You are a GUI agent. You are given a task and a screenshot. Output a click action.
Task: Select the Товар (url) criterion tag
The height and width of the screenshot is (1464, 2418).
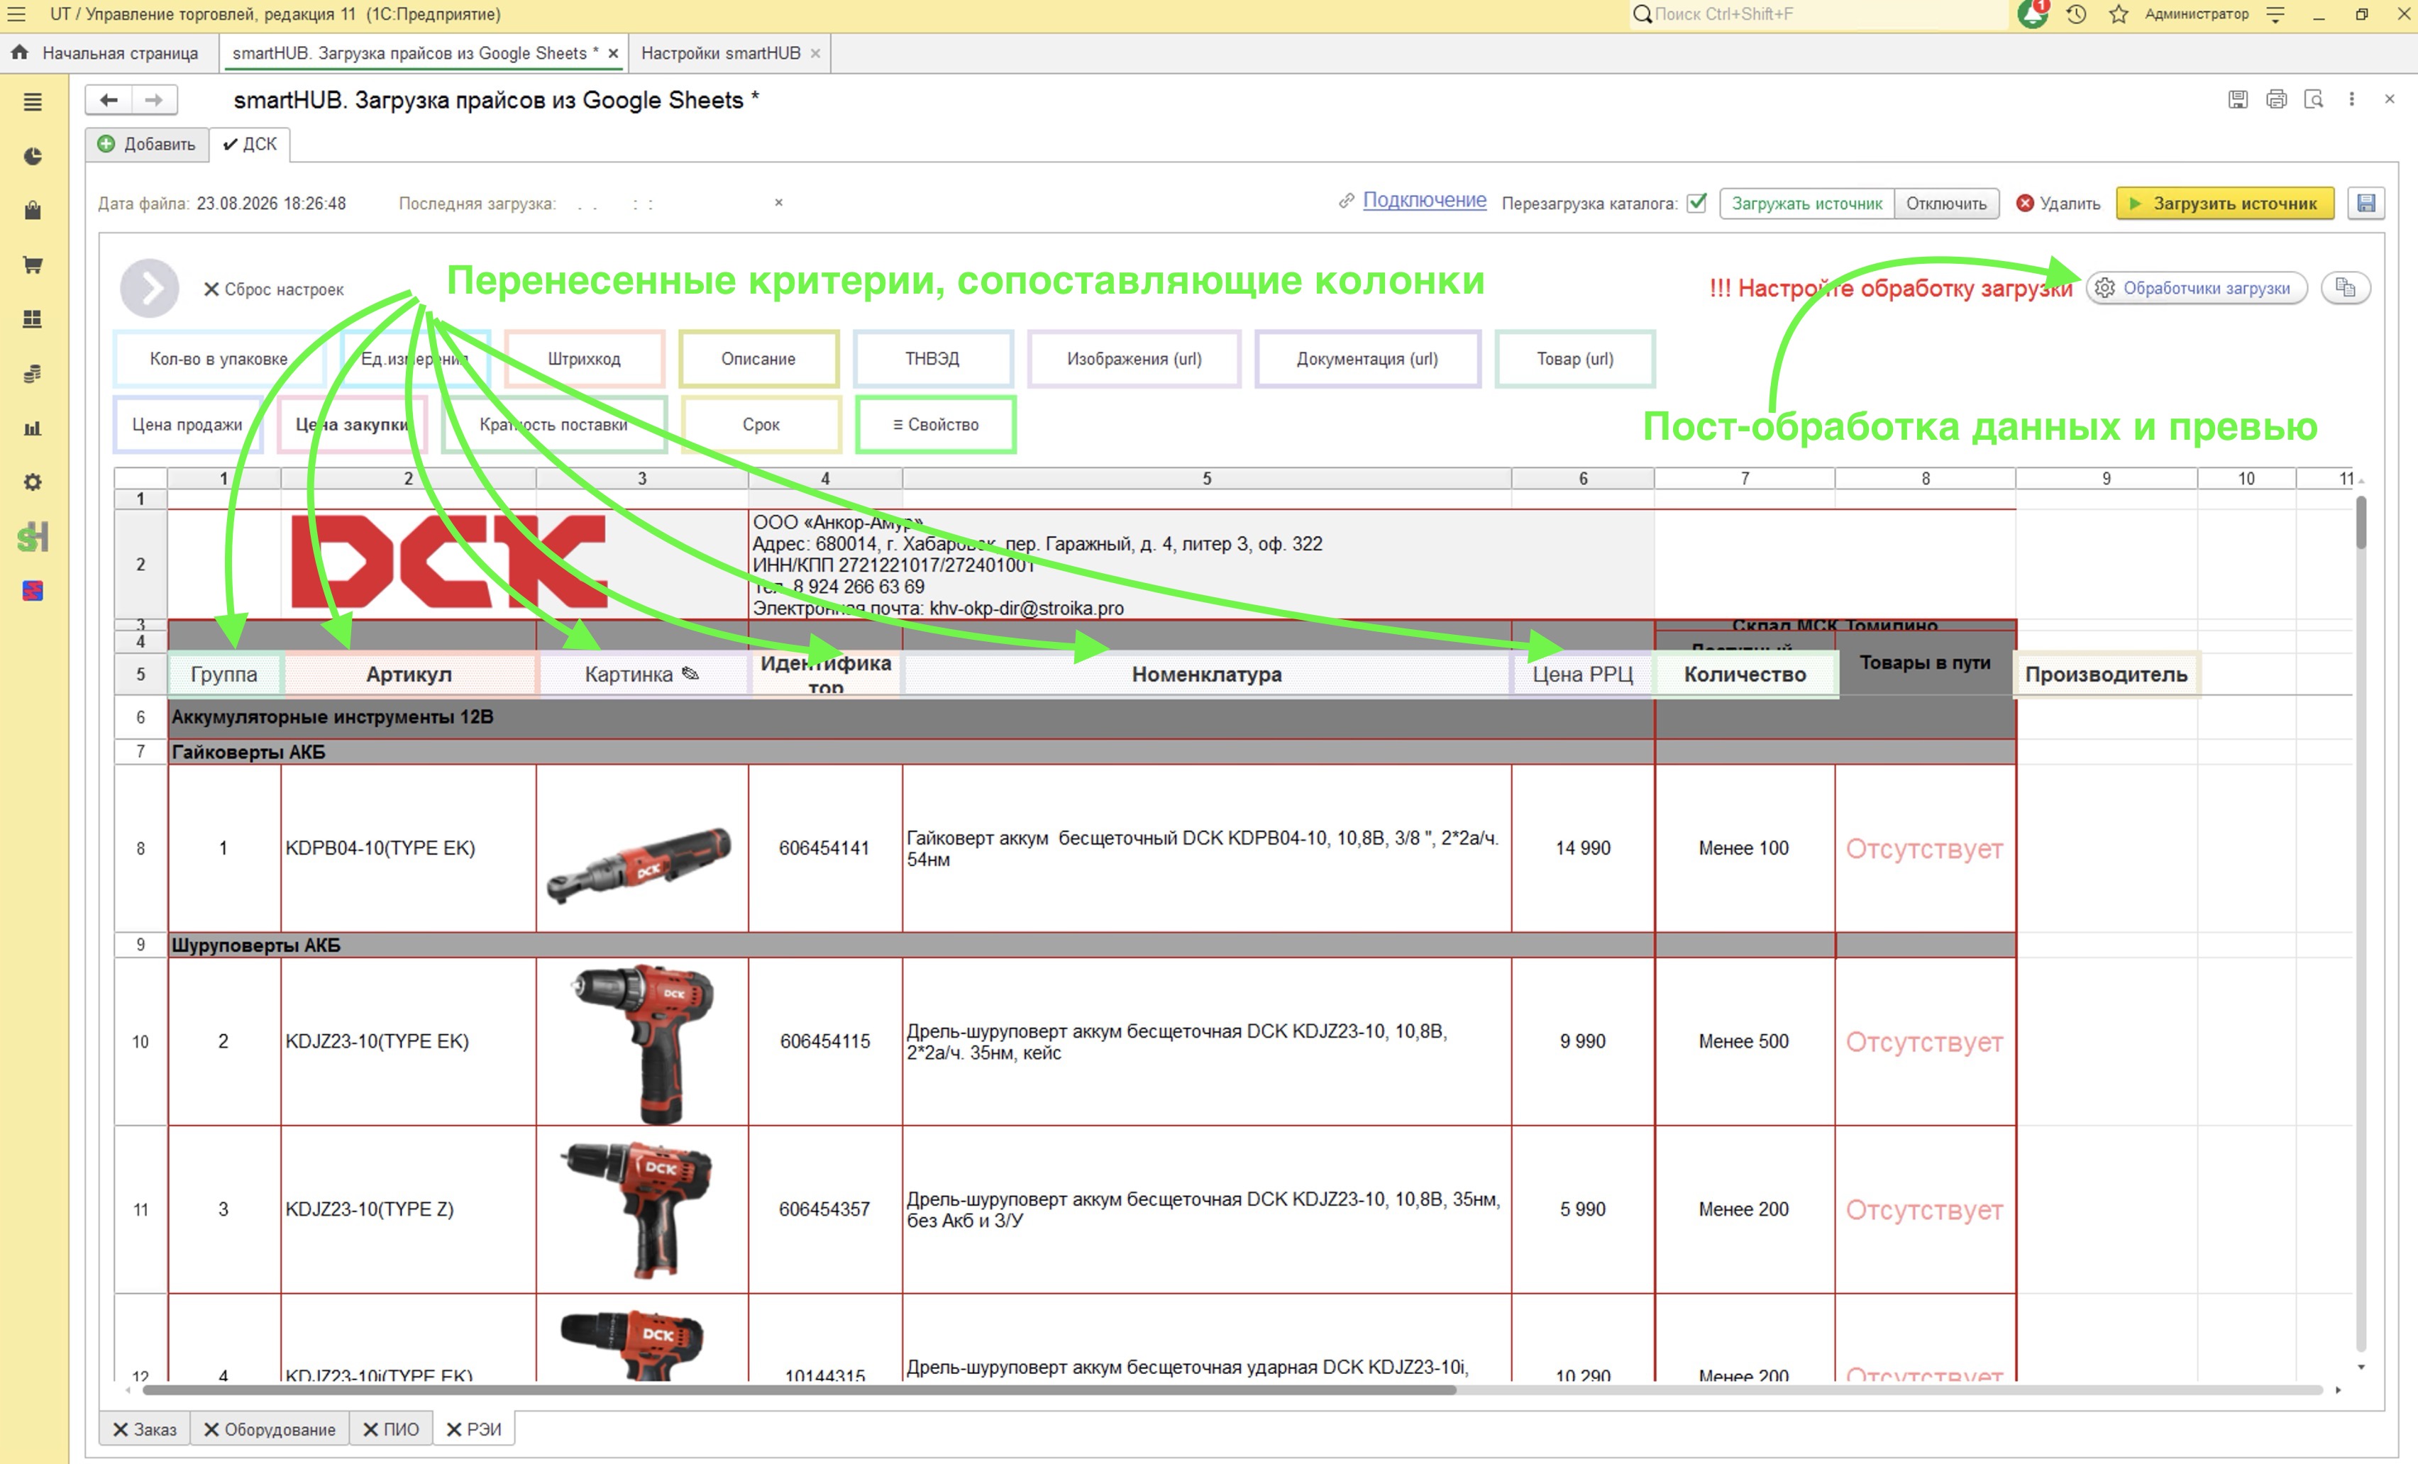(x=1575, y=358)
